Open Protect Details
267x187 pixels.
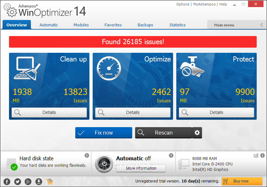pyautogui.click(x=216, y=112)
